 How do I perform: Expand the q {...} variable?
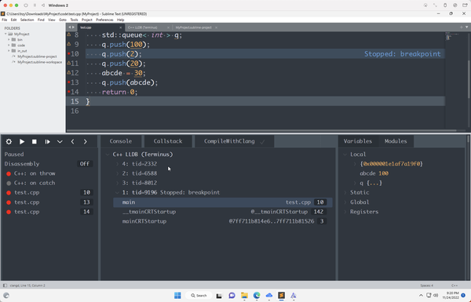tap(355, 183)
